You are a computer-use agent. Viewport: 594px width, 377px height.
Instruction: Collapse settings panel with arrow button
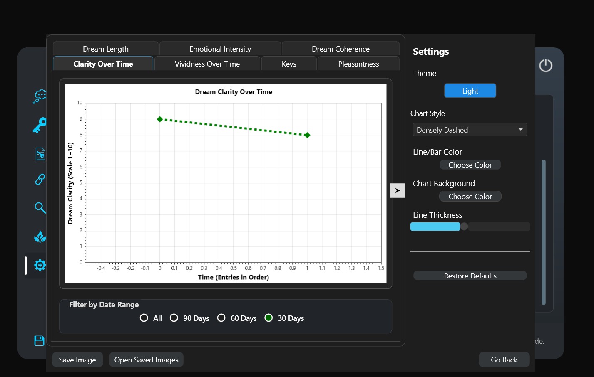(397, 190)
